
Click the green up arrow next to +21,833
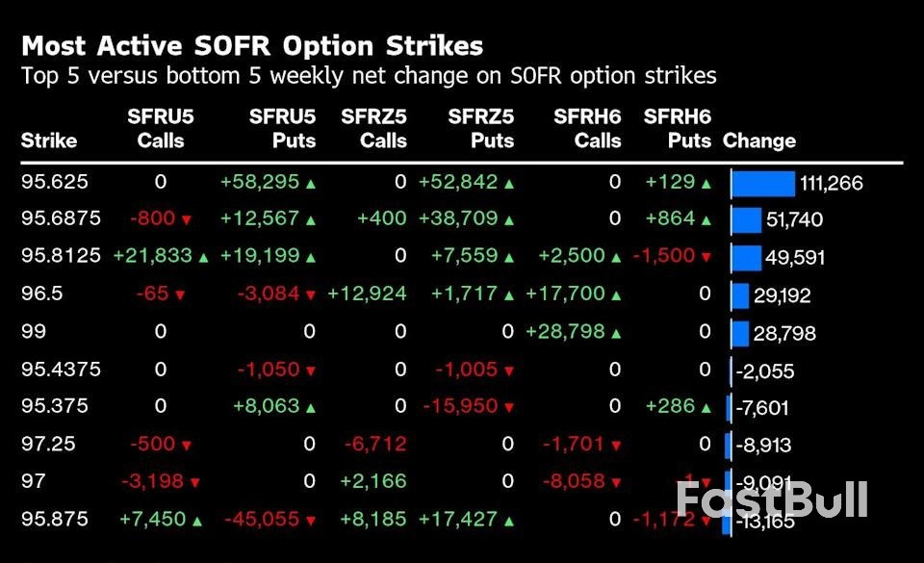pos(203,257)
